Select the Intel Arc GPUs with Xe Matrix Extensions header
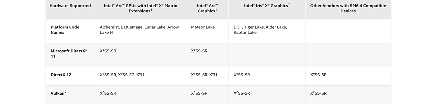This screenshot has width=437, height=111. [140, 8]
